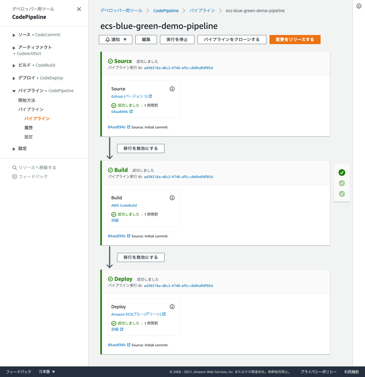Open the info panel icon at top right
This screenshot has height=377, width=365.
click(359, 6)
